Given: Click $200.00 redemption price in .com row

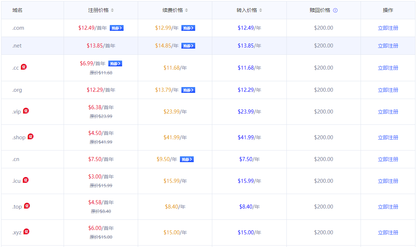Looking at the screenshot, I should 323,28.
